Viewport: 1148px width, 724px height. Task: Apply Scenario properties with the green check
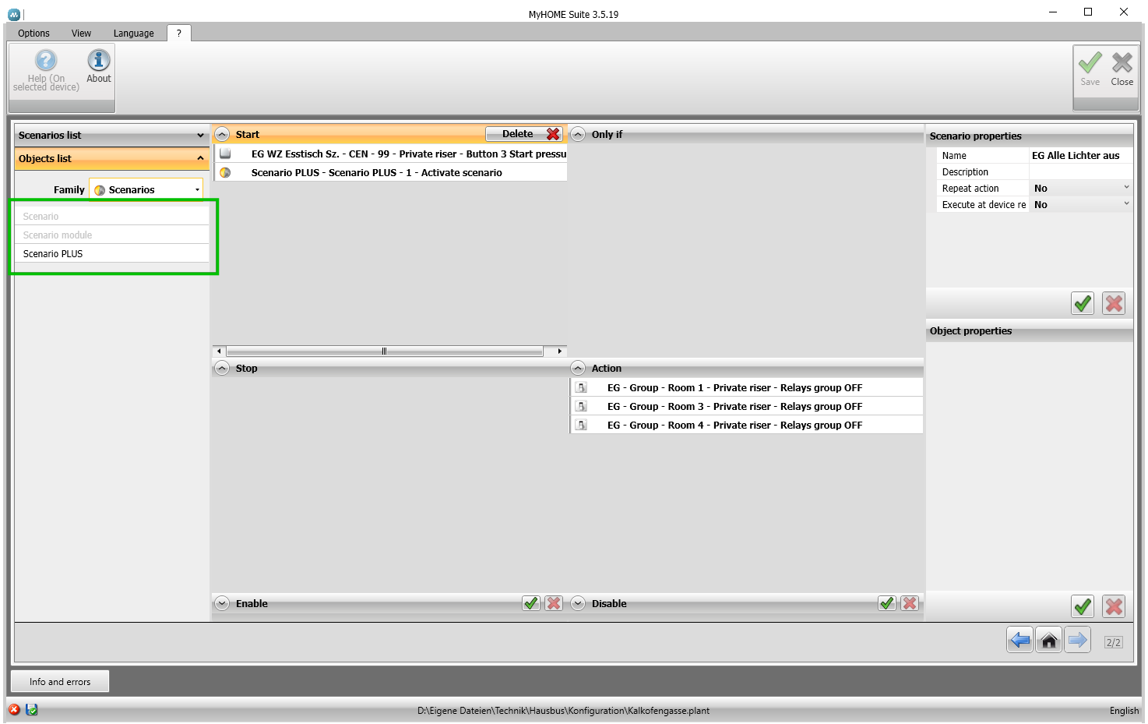tap(1083, 303)
